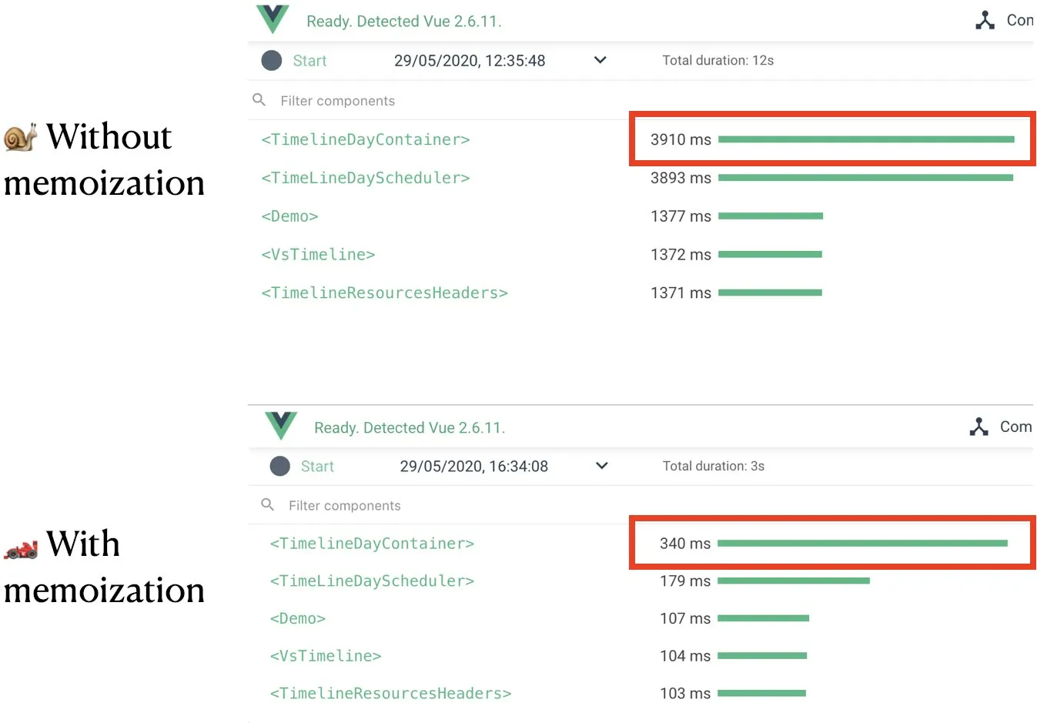Click the 340 ms duration value

(685, 544)
